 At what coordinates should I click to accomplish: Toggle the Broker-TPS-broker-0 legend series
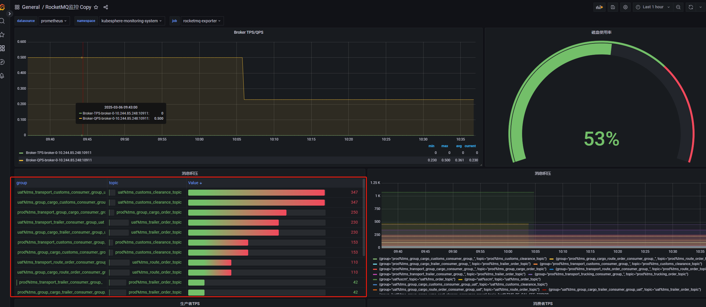click(x=59, y=153)
